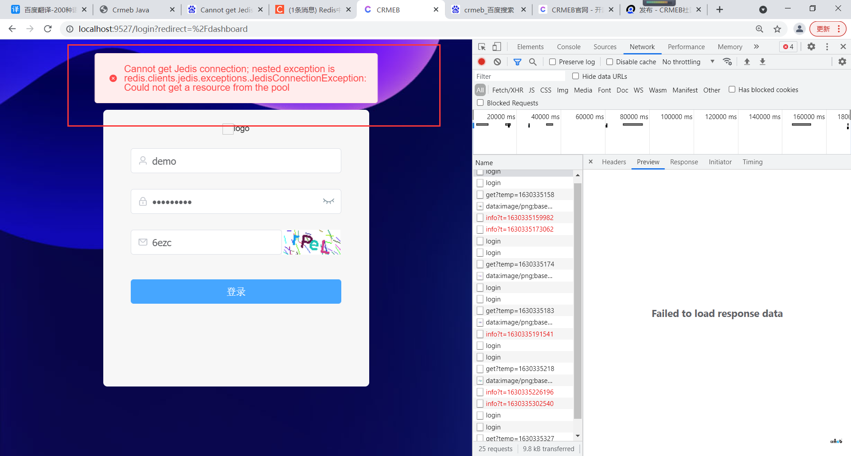Filter requests by WS type

(x=638, y=90)
